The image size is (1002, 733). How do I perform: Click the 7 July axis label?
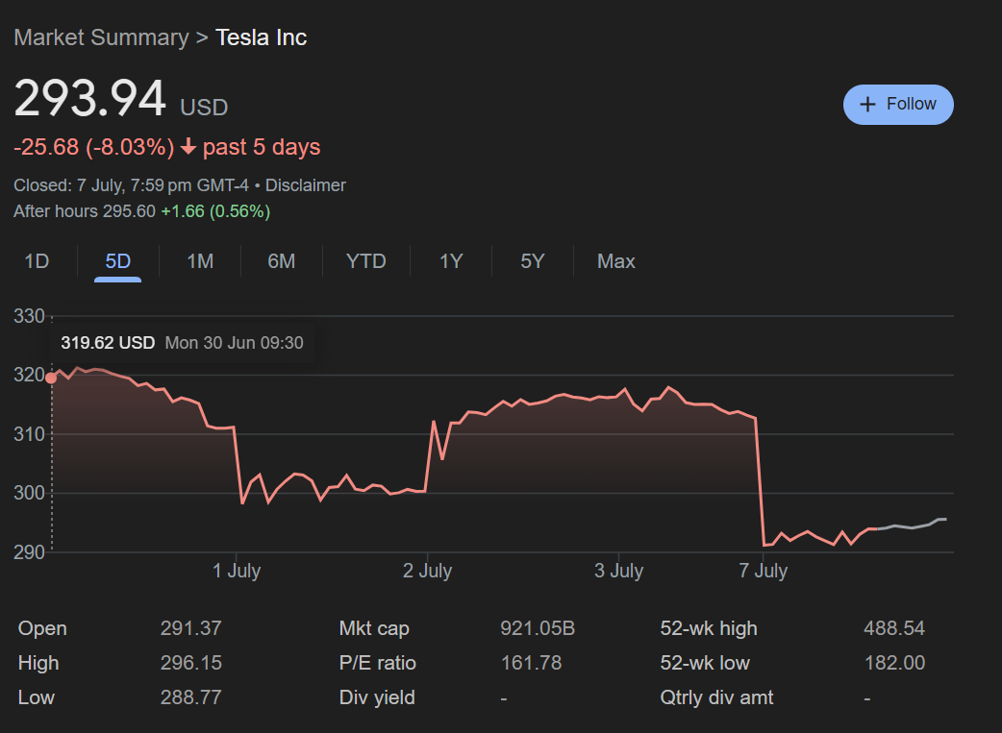[x=763, y=571]
